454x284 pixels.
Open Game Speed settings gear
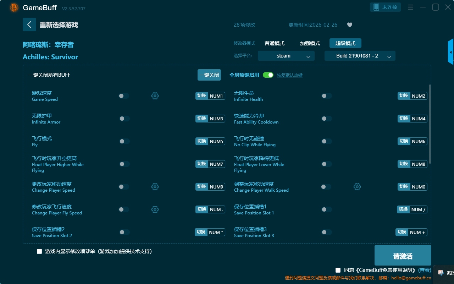[155, 96]
